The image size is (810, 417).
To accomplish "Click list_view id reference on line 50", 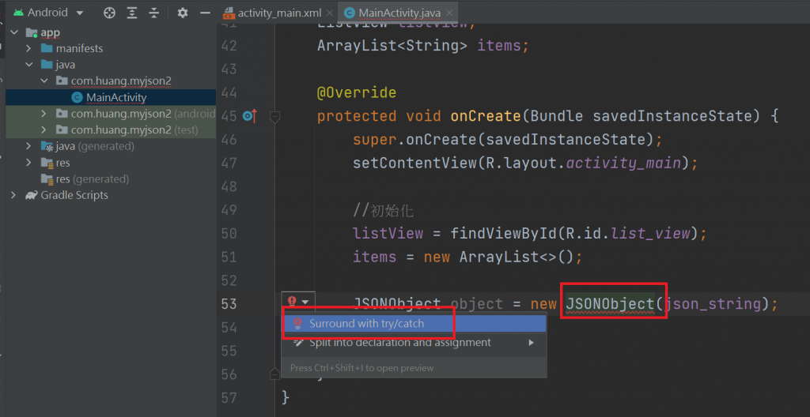I will [650, 233].
